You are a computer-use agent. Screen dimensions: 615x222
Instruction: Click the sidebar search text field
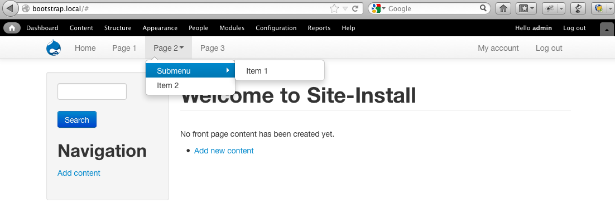[x=92, y=91]
